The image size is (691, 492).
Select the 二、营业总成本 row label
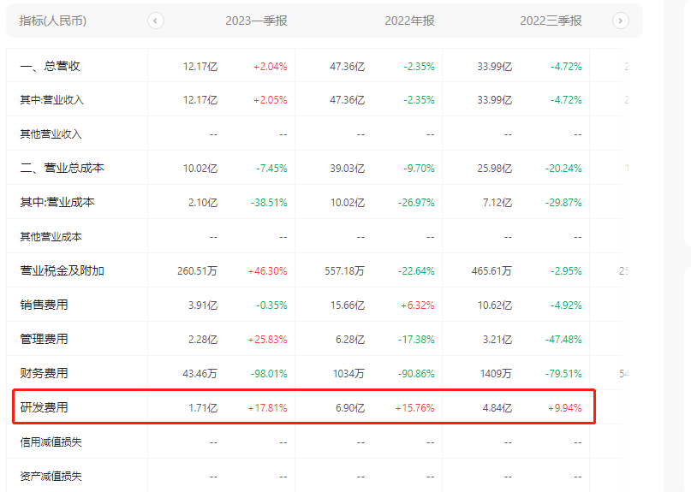[x=62, y=169]
